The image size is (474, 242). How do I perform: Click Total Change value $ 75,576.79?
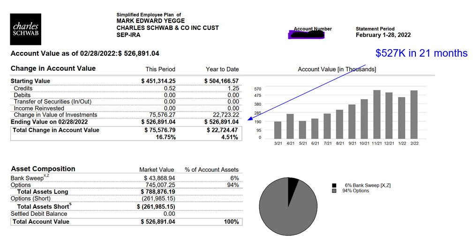(160, 130)
